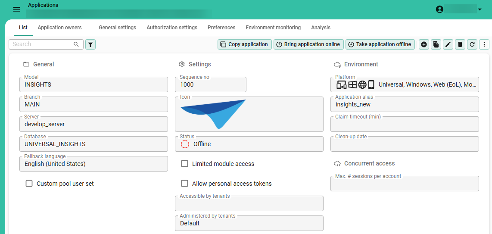Click the pencil edit icon

click(x=448, y=44)
